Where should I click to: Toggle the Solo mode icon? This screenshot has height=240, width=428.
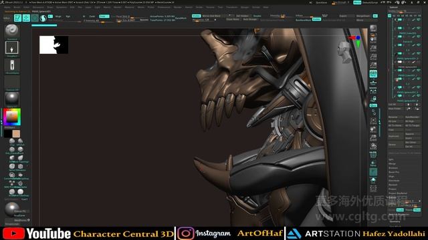point(373,180)
